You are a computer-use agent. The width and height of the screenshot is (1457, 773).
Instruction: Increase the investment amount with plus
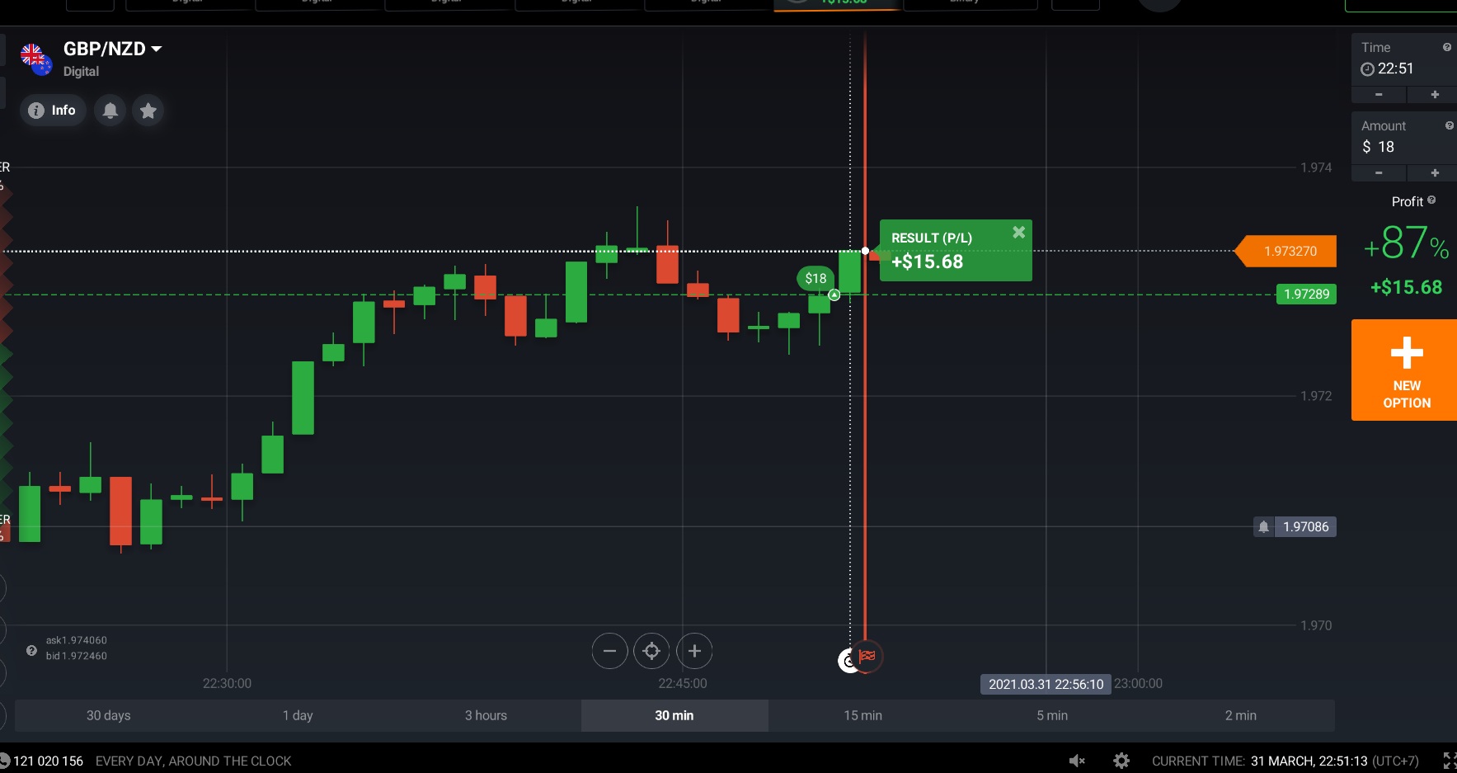point(1435,173)
